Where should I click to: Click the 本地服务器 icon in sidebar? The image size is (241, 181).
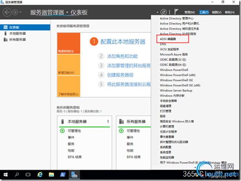click(6, 33)
